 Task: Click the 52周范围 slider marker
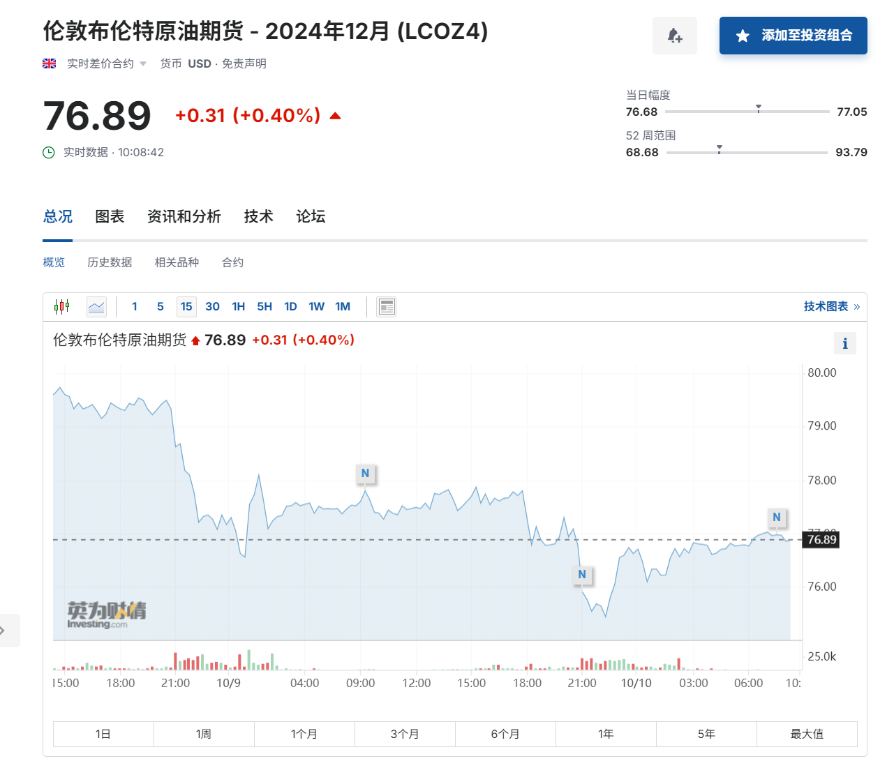coord(720,149)
